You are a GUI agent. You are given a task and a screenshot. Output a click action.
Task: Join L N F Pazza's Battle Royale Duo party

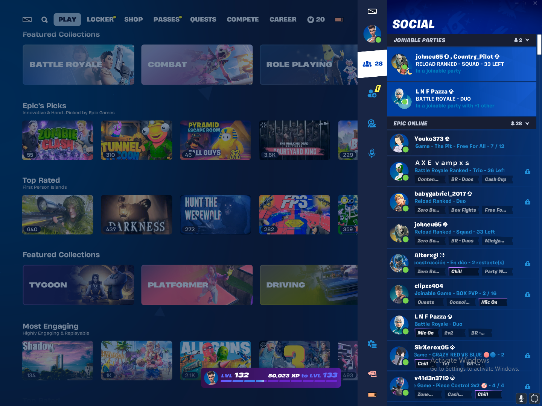tap(461, 99)
